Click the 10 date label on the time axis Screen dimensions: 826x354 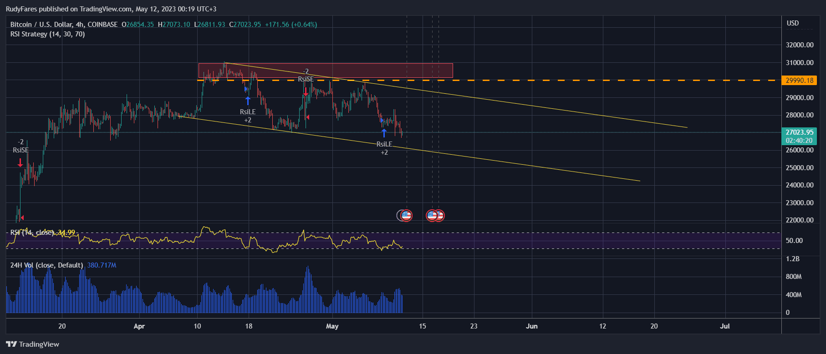tap(197, 326)
